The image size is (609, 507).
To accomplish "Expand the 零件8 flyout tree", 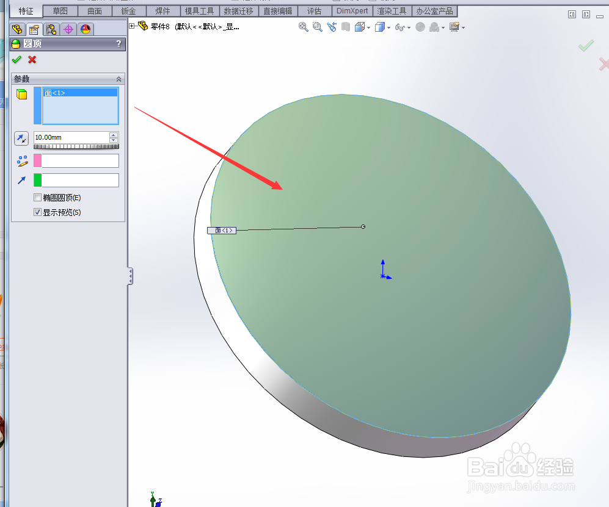I will tap(132, 26).
